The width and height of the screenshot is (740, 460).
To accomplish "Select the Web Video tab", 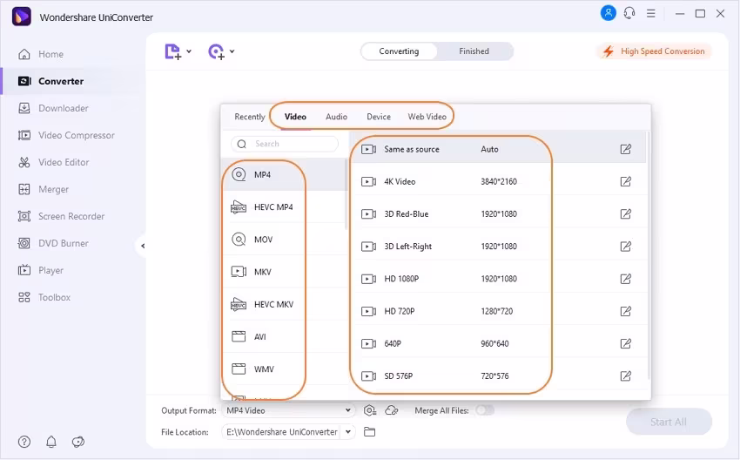I will click(x=427, y=117).
